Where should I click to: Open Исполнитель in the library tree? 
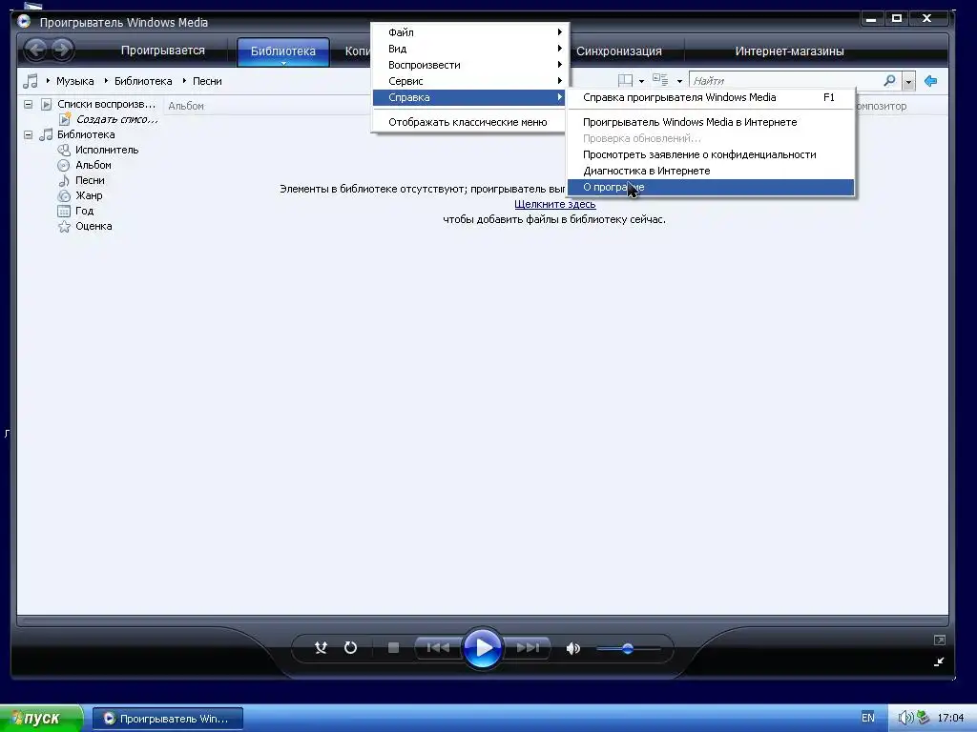coord(107,150)
